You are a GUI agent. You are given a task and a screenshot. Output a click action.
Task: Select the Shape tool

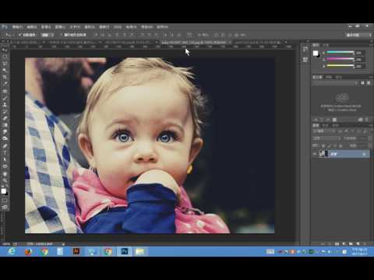tap(5, 166)
